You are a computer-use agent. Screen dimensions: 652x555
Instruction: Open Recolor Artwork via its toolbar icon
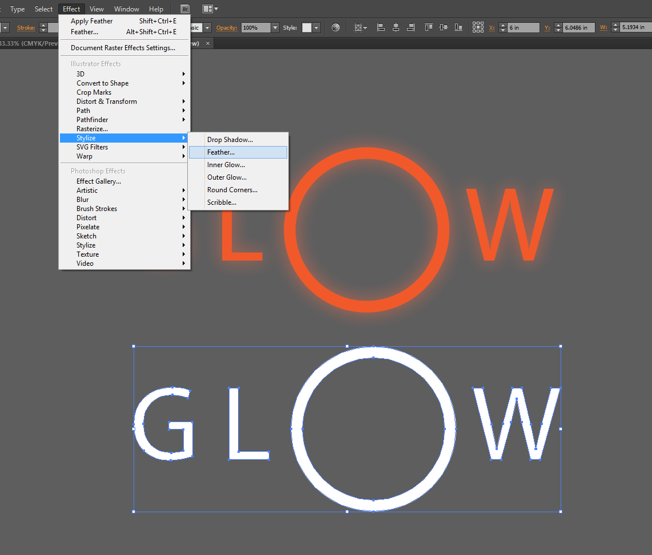pyautogui.click(x=335, y=27)
